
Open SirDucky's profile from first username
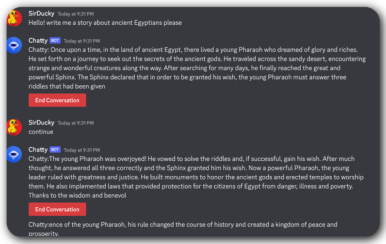(41, 14)
